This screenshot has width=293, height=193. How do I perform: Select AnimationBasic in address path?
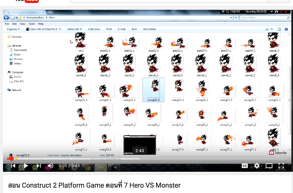pos(35,18)
